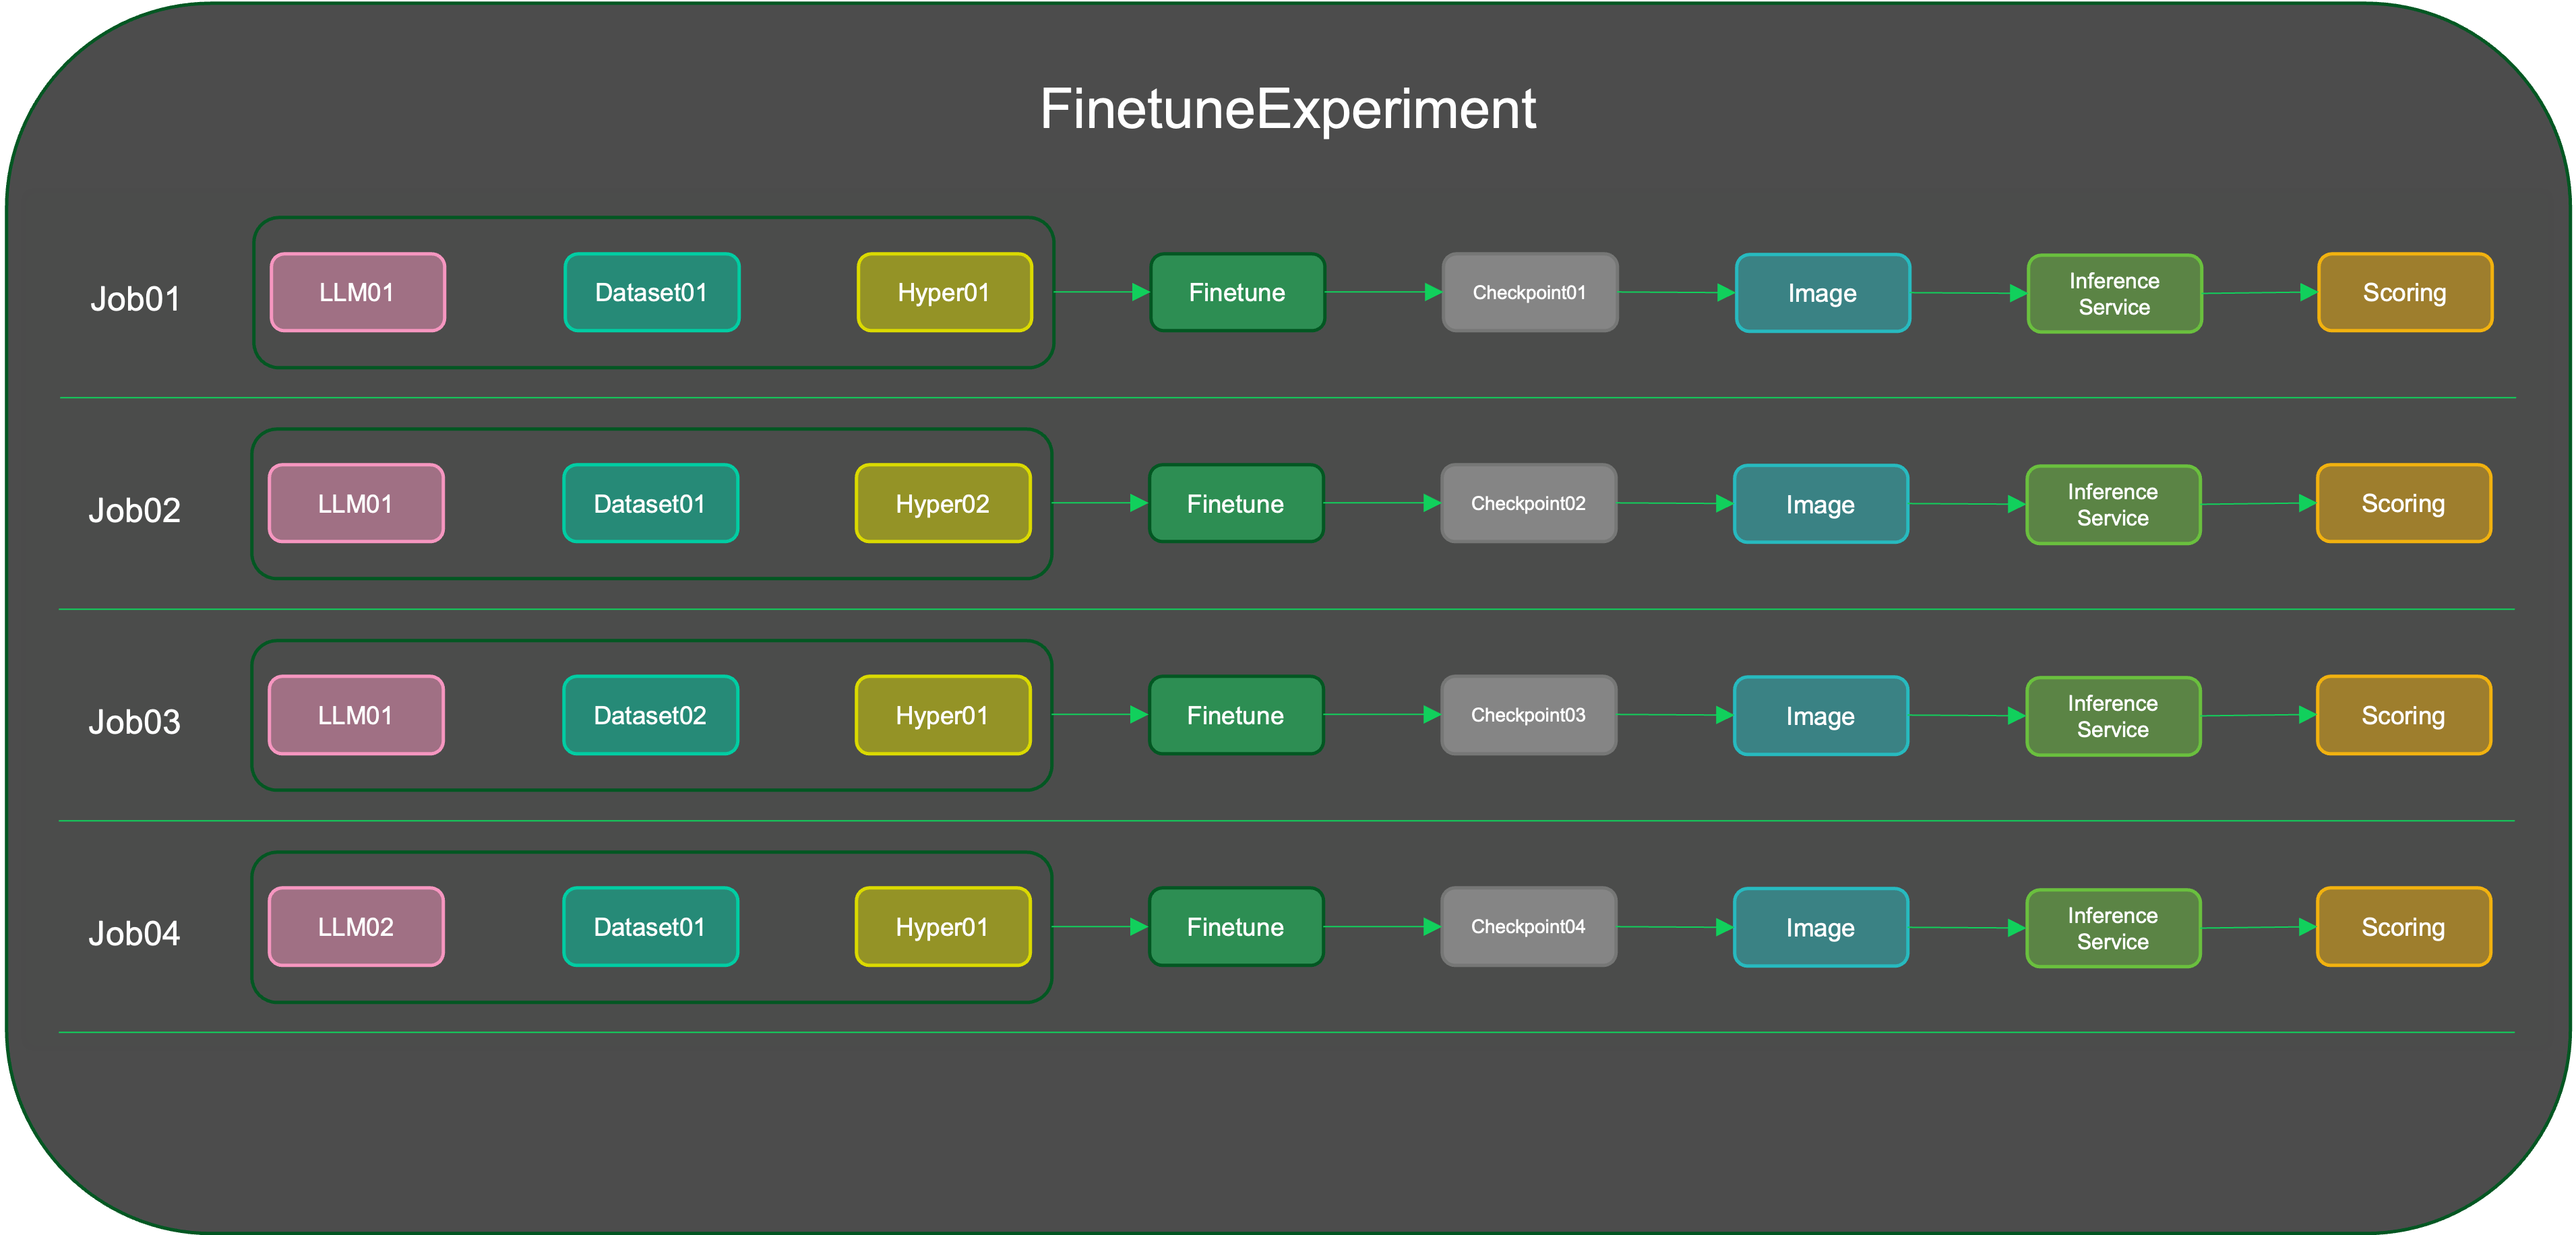Select the Finetune node in Job04 row
The width and height of the screenshot is (2576, 1235).
(x=1235, y=927)
